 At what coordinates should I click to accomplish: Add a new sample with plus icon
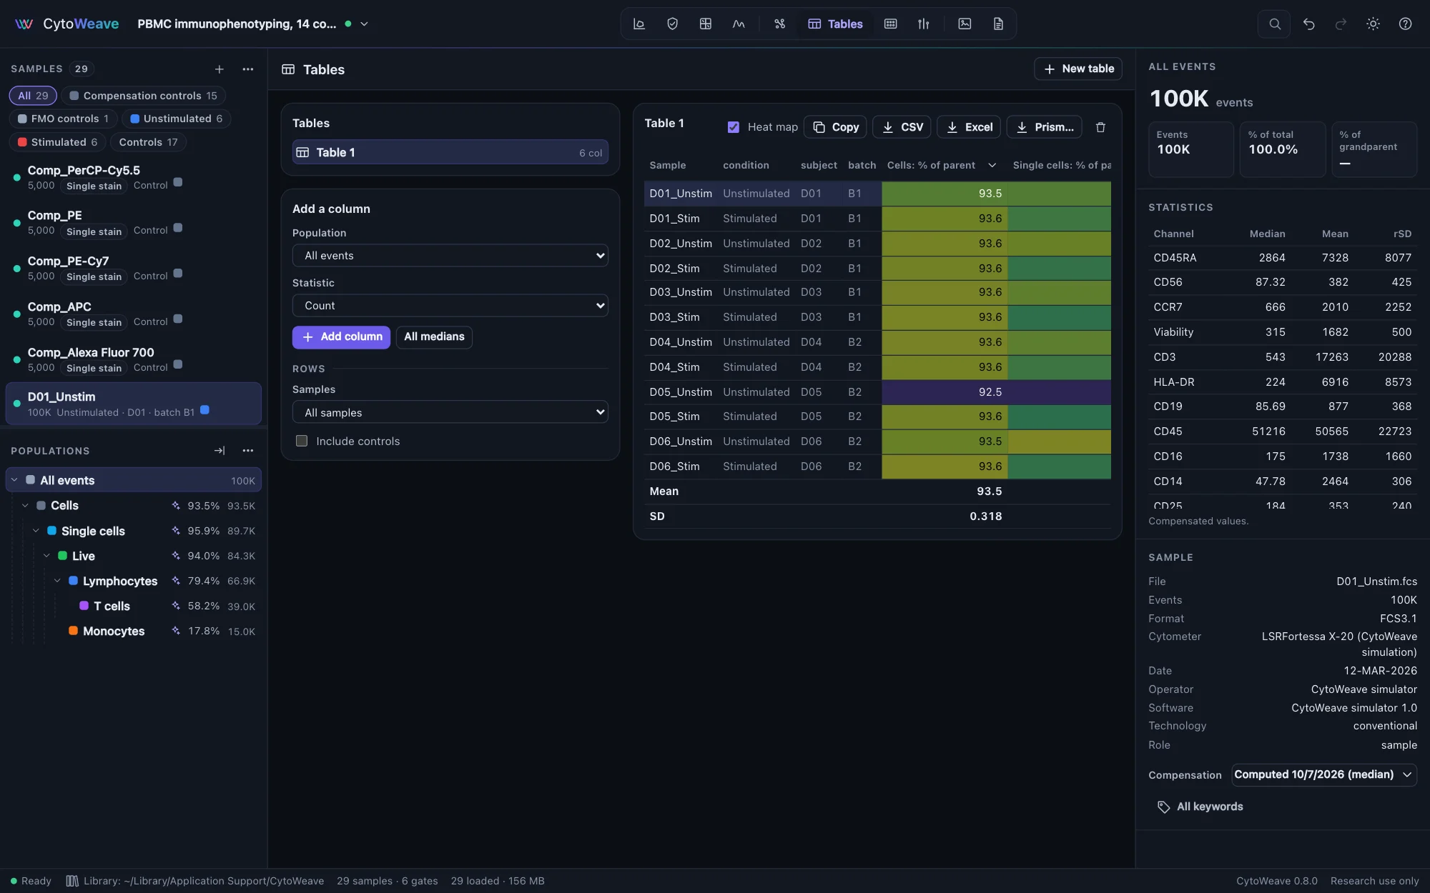click(x=220, y=69)
